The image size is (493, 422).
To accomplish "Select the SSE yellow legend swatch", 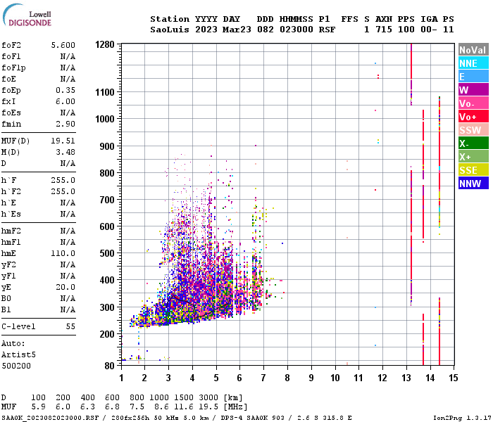I will 473,170.
